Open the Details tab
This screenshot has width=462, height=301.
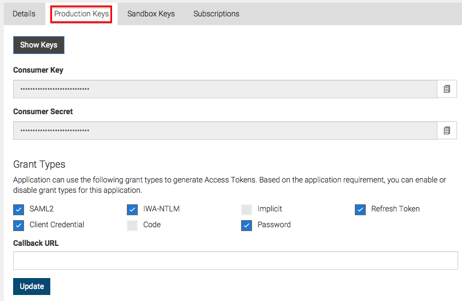click(x=24, y=14)
